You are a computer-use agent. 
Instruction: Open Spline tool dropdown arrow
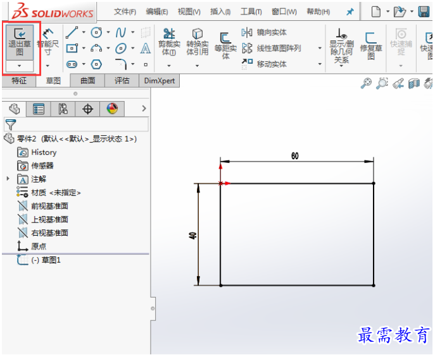tap(133, 32)
